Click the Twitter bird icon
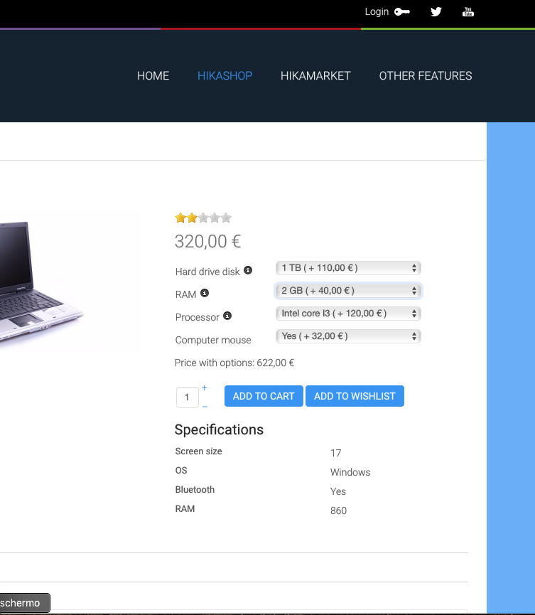The width and height of the screenshot is (535, 615). pyautogui.click(x=436, y=12)
